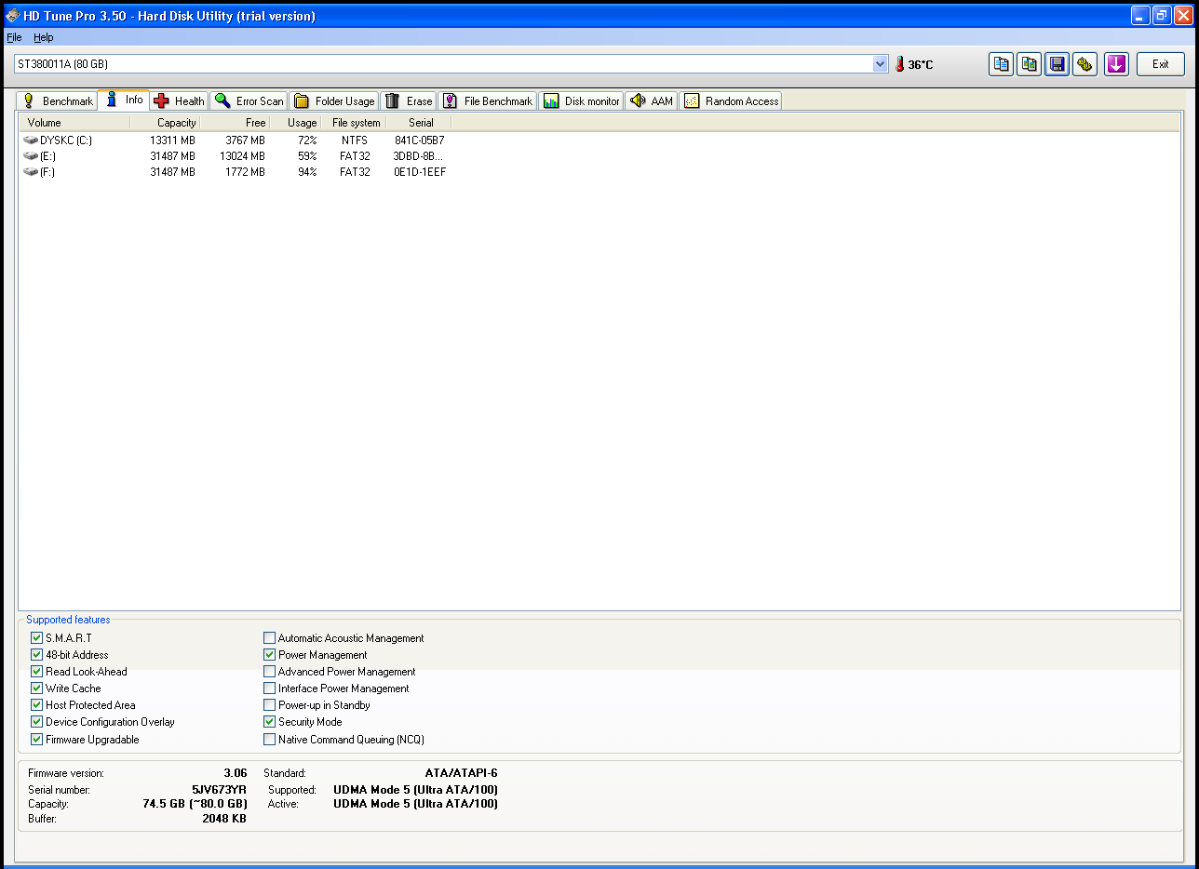Click the 59% usage value

coord(307,156)
